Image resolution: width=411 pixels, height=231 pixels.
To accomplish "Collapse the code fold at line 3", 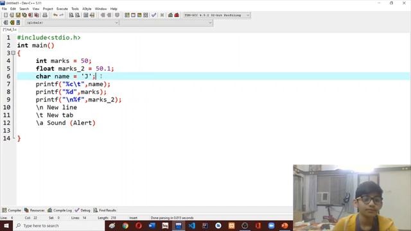I will pos(13,53).
